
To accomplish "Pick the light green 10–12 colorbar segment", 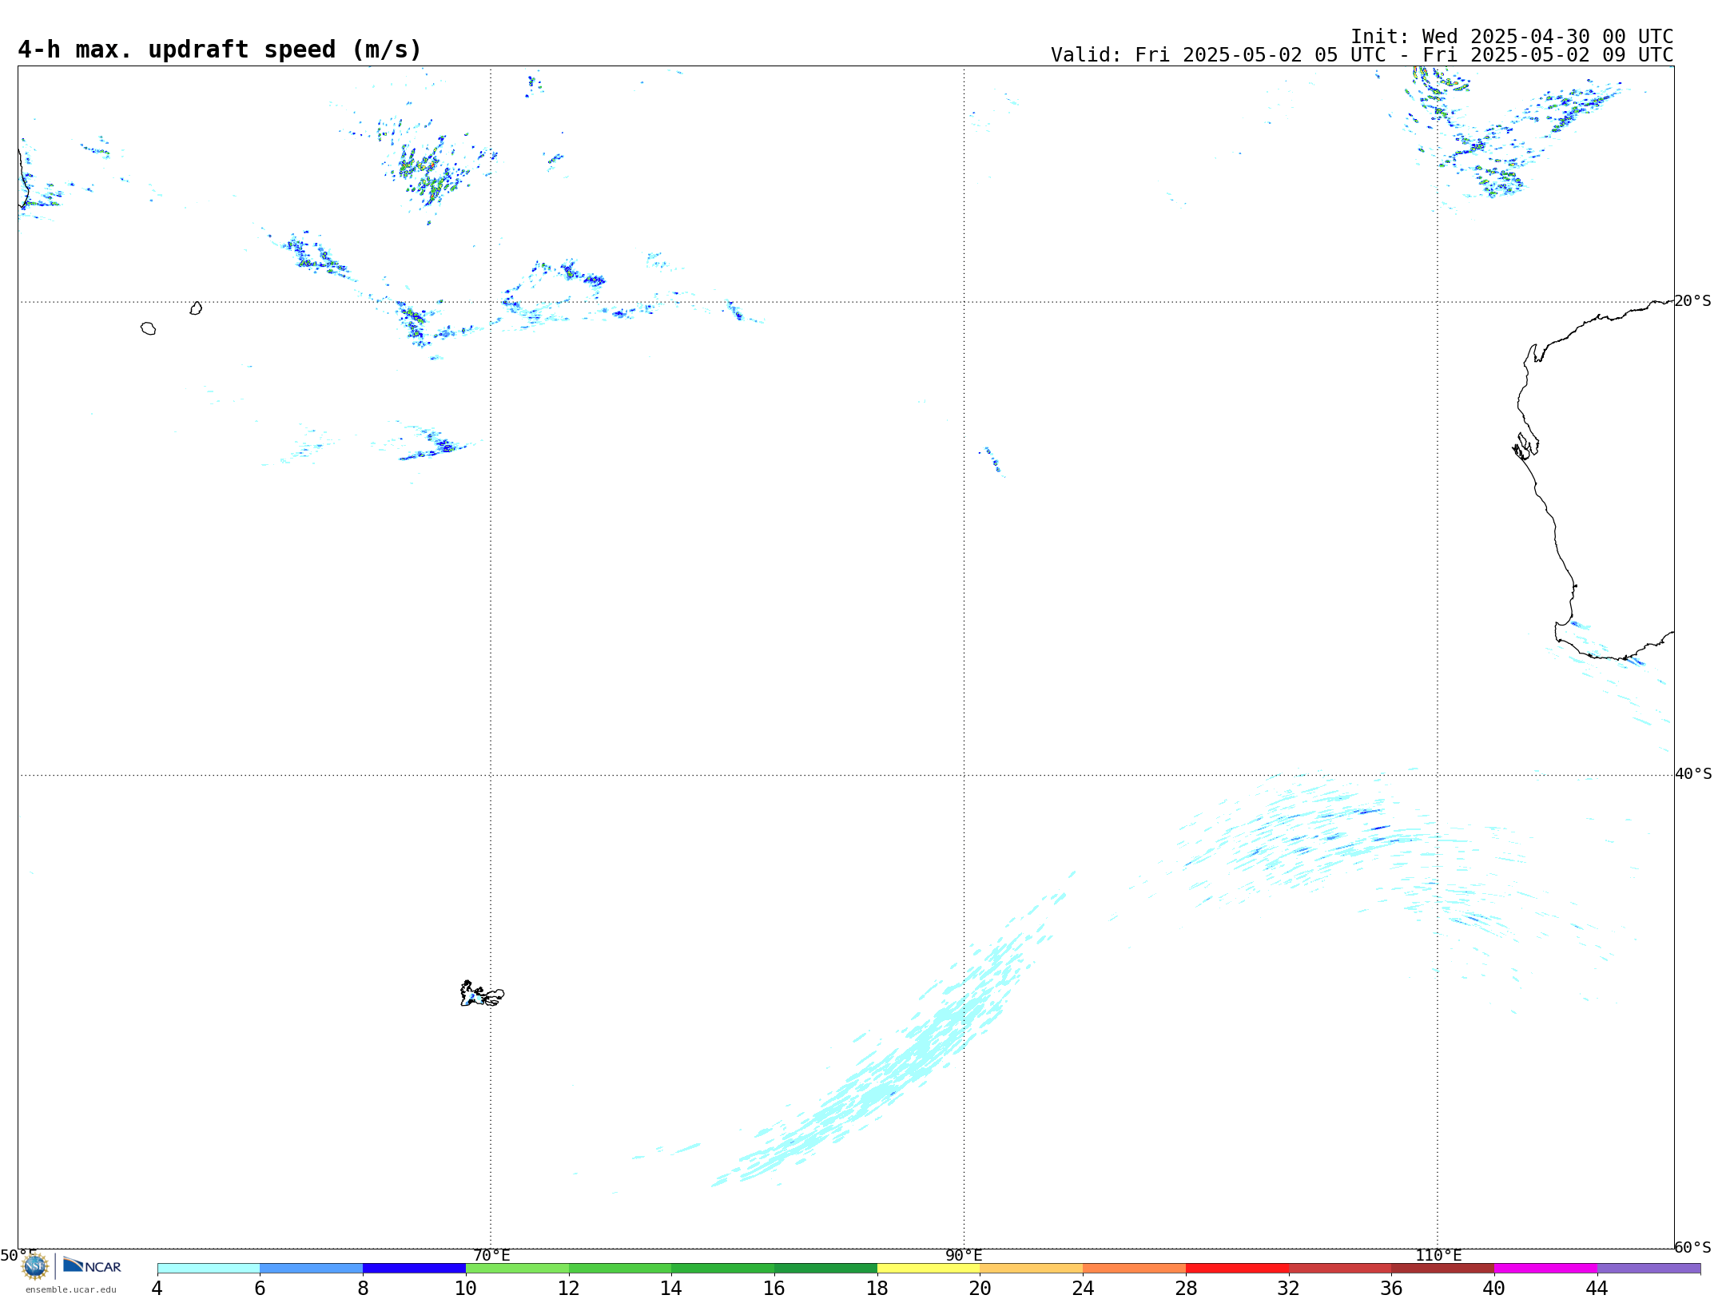I will [x=517, y=1268].
